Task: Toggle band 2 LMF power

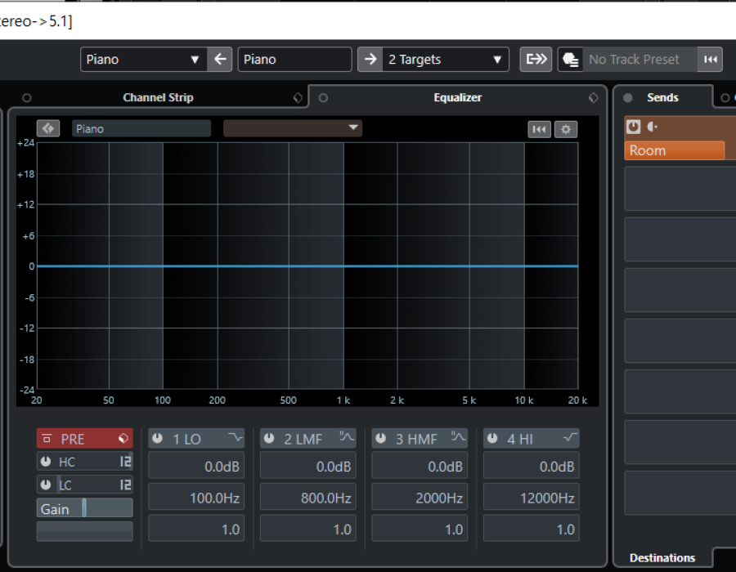Action: click(269, 438)
